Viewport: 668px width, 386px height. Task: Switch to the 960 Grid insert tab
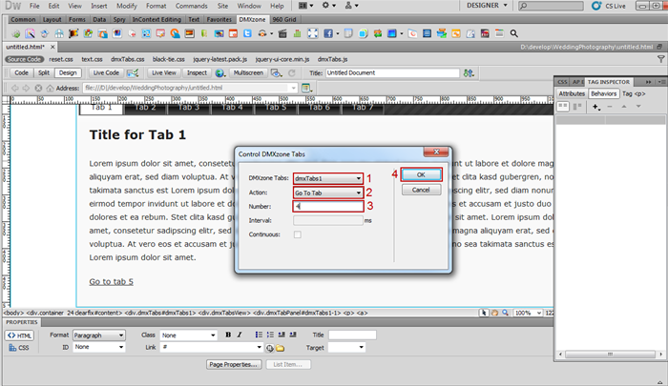[284, 20]
